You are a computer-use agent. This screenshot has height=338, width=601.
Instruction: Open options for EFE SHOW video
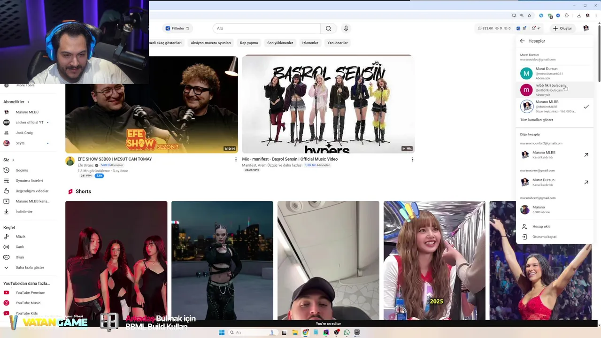[x=236, y=160]
